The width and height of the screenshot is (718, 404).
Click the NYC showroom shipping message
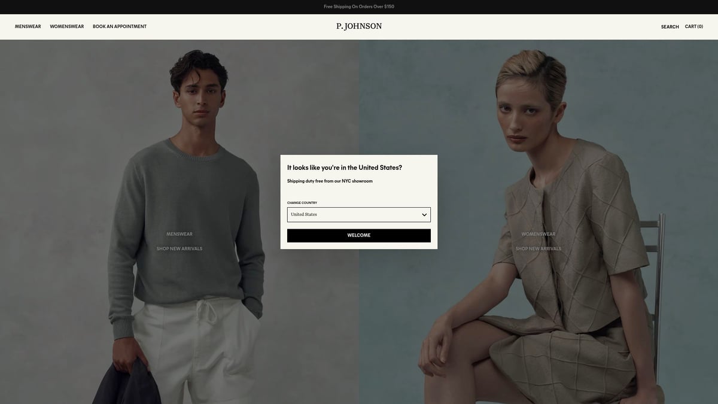330,181
